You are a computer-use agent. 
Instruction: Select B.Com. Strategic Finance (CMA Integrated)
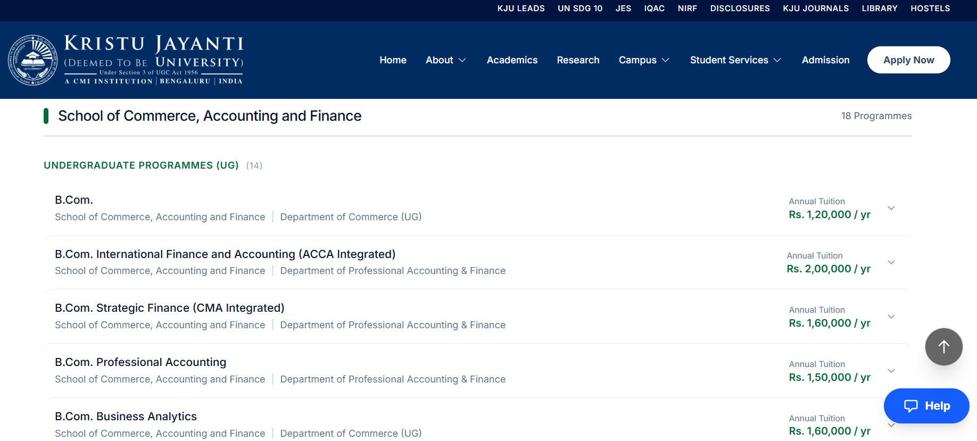(x=170, y=308)
